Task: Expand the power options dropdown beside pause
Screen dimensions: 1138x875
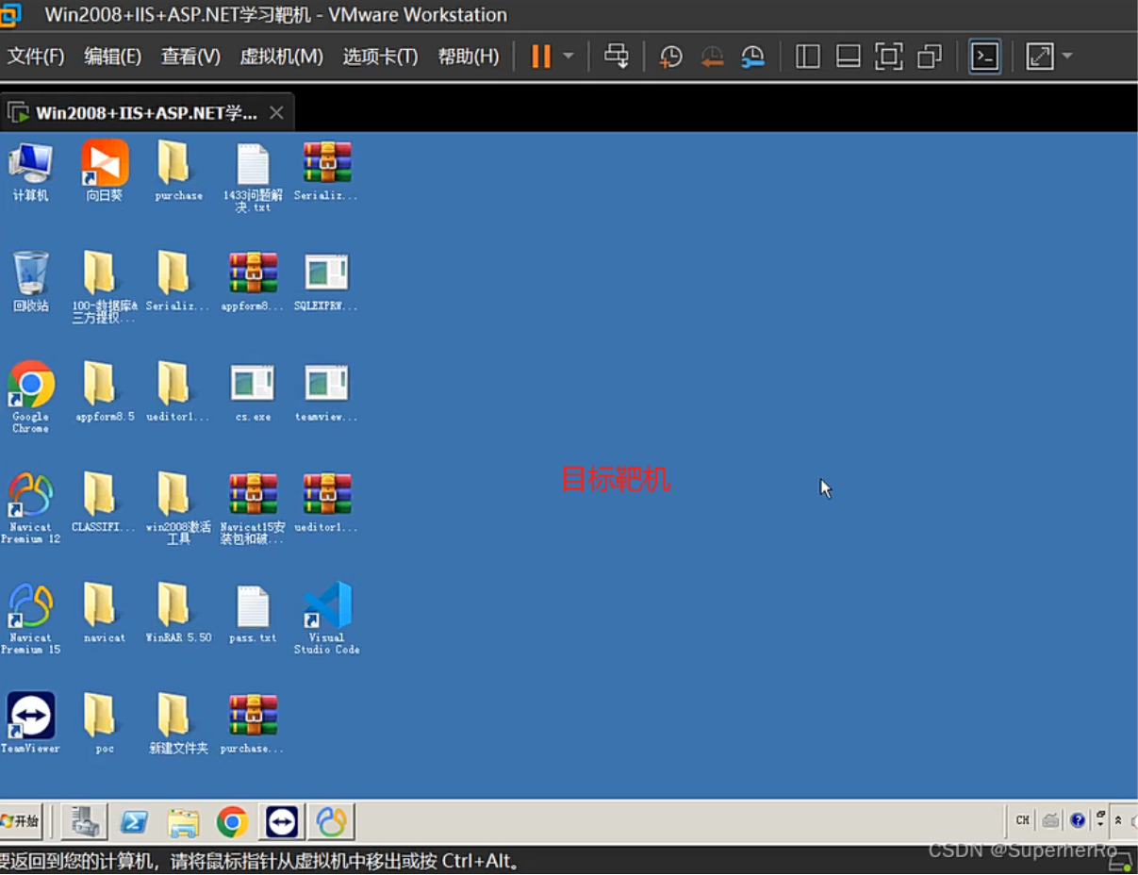Action: tap(569, 57)
